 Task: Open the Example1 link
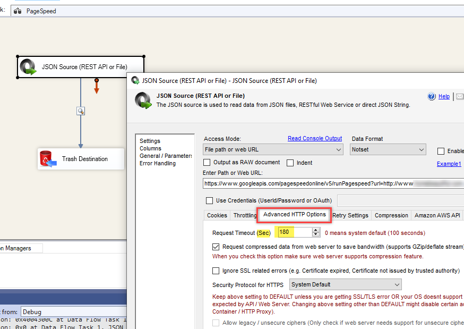pyautogui.click(x=449, y=164)
